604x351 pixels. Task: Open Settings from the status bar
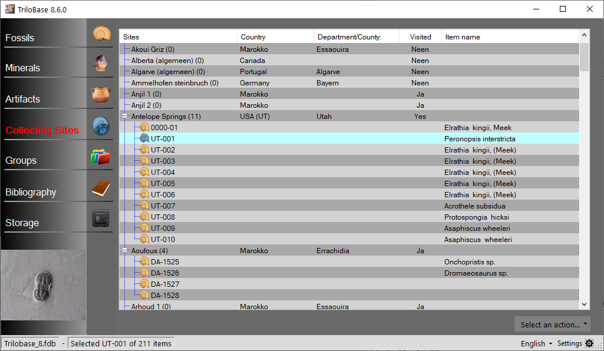point(570,343)
